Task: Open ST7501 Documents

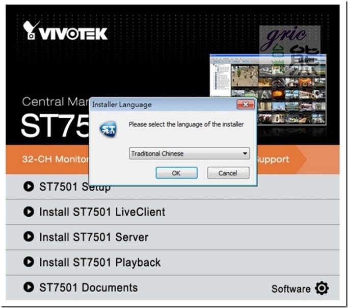Action: pyautogui.click(x=88, y=288)
